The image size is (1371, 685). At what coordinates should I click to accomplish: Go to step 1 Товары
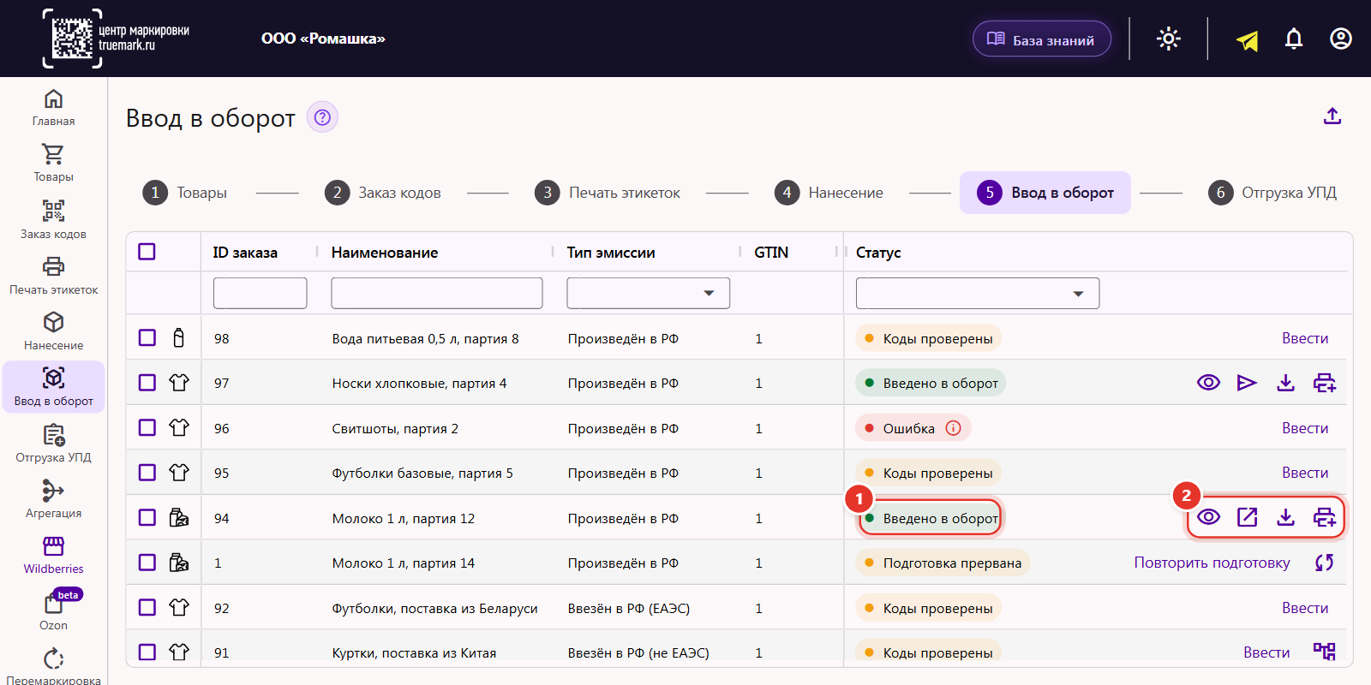pyautogui.click(x=185, y=193)
